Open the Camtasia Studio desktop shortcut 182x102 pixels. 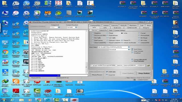pyautogui.click(x=37, y=93)
